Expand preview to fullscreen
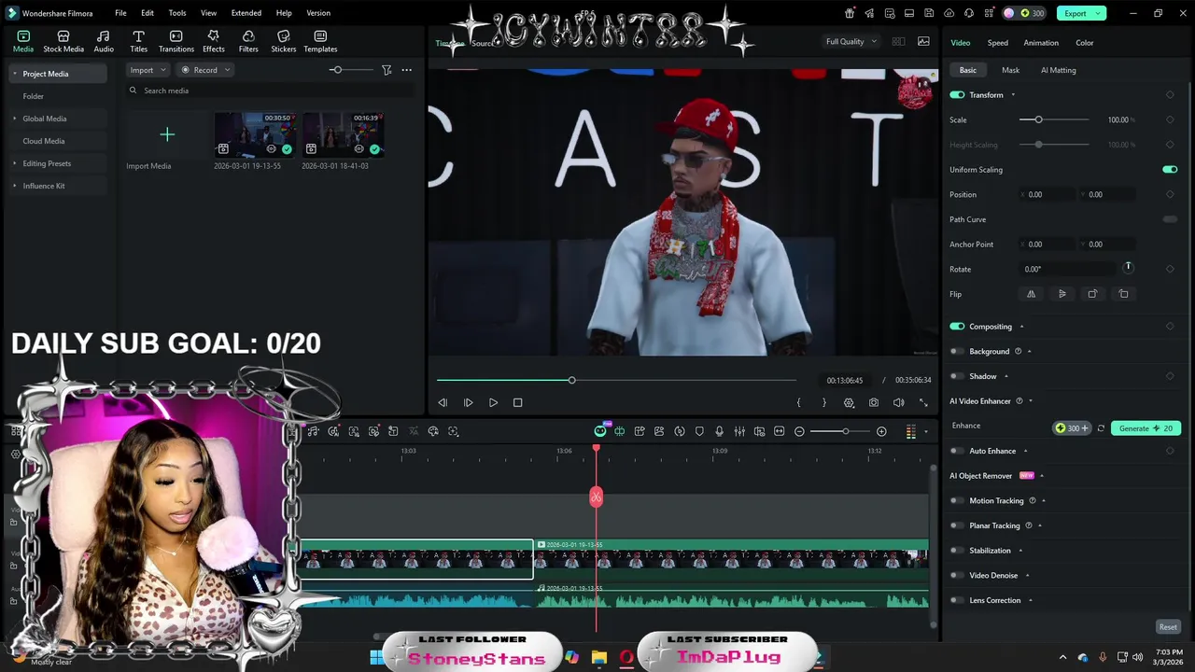 point(923,402)
